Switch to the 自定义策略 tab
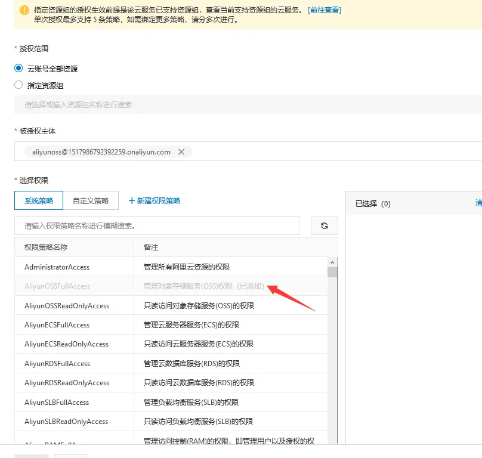 click(x=91, y=201)
